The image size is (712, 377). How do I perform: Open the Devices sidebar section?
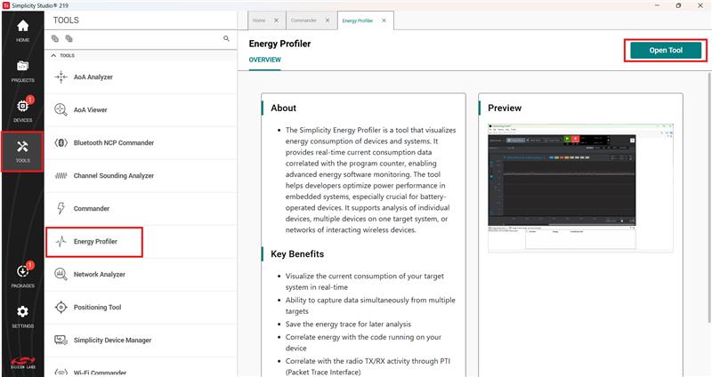pyautogui.click(x=22, y=110)
